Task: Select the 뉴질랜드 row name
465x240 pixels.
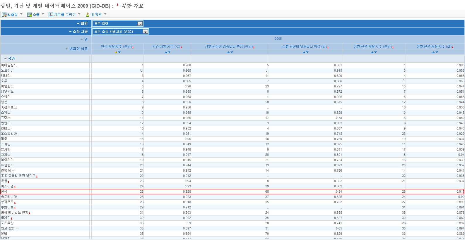Action: coord(7,165)
